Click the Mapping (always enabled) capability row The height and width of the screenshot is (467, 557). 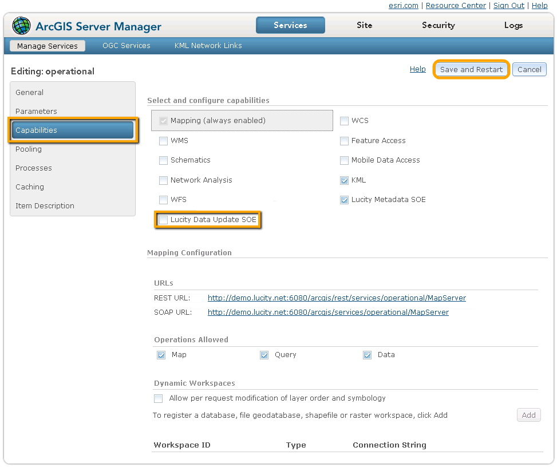(242, 120)
